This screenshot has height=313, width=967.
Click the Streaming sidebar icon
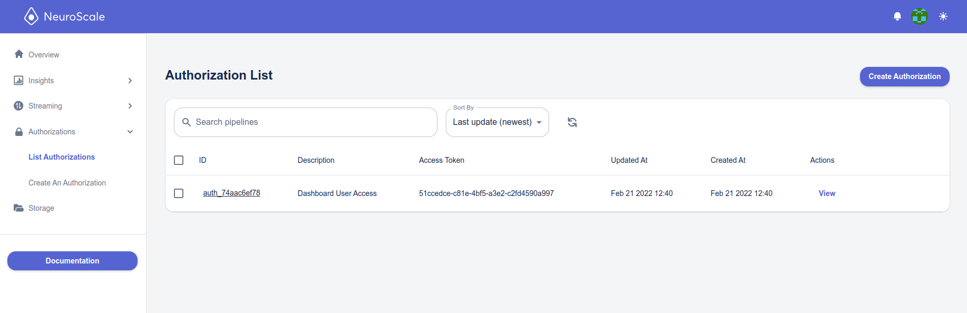18,106
